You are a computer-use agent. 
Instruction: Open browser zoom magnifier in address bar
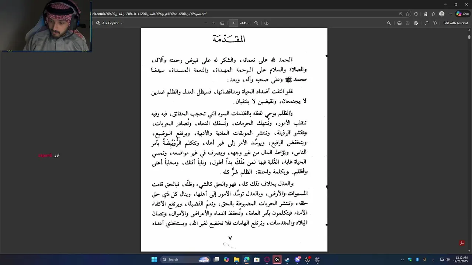(401, 14)
